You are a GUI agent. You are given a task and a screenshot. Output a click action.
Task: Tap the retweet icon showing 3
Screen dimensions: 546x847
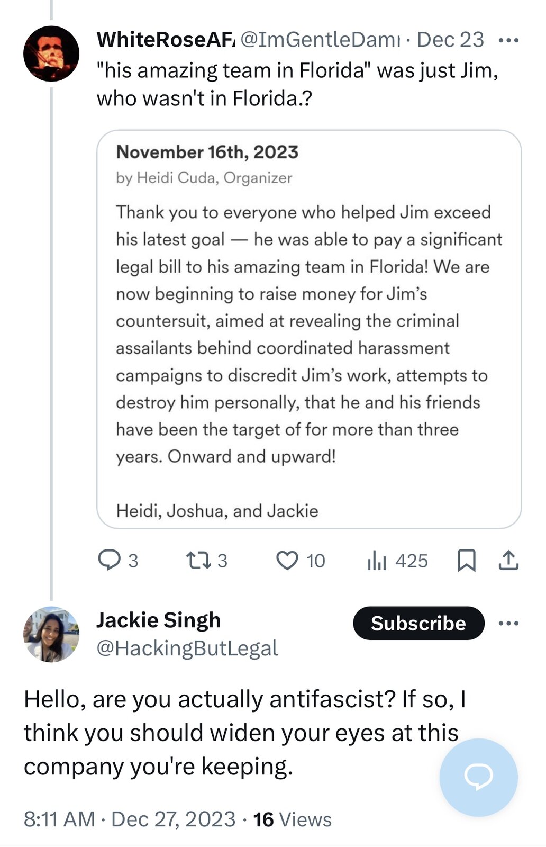[199, 560]
